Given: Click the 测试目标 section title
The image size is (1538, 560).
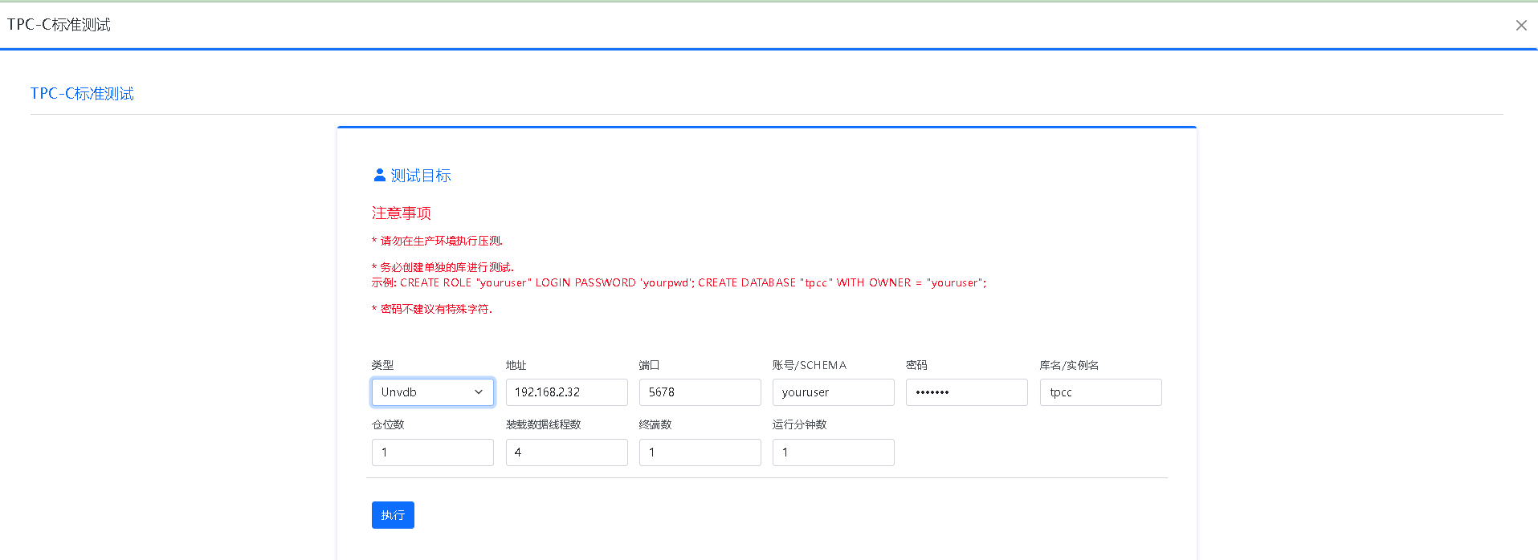Looking at the screenshot, I should pyautogui.click(x=421, y=176).
